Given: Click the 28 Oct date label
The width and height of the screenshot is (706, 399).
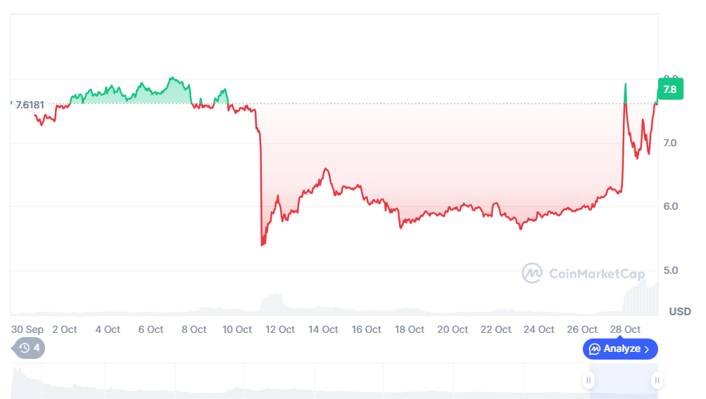Looking at the screenshot, I should [625, 329].
